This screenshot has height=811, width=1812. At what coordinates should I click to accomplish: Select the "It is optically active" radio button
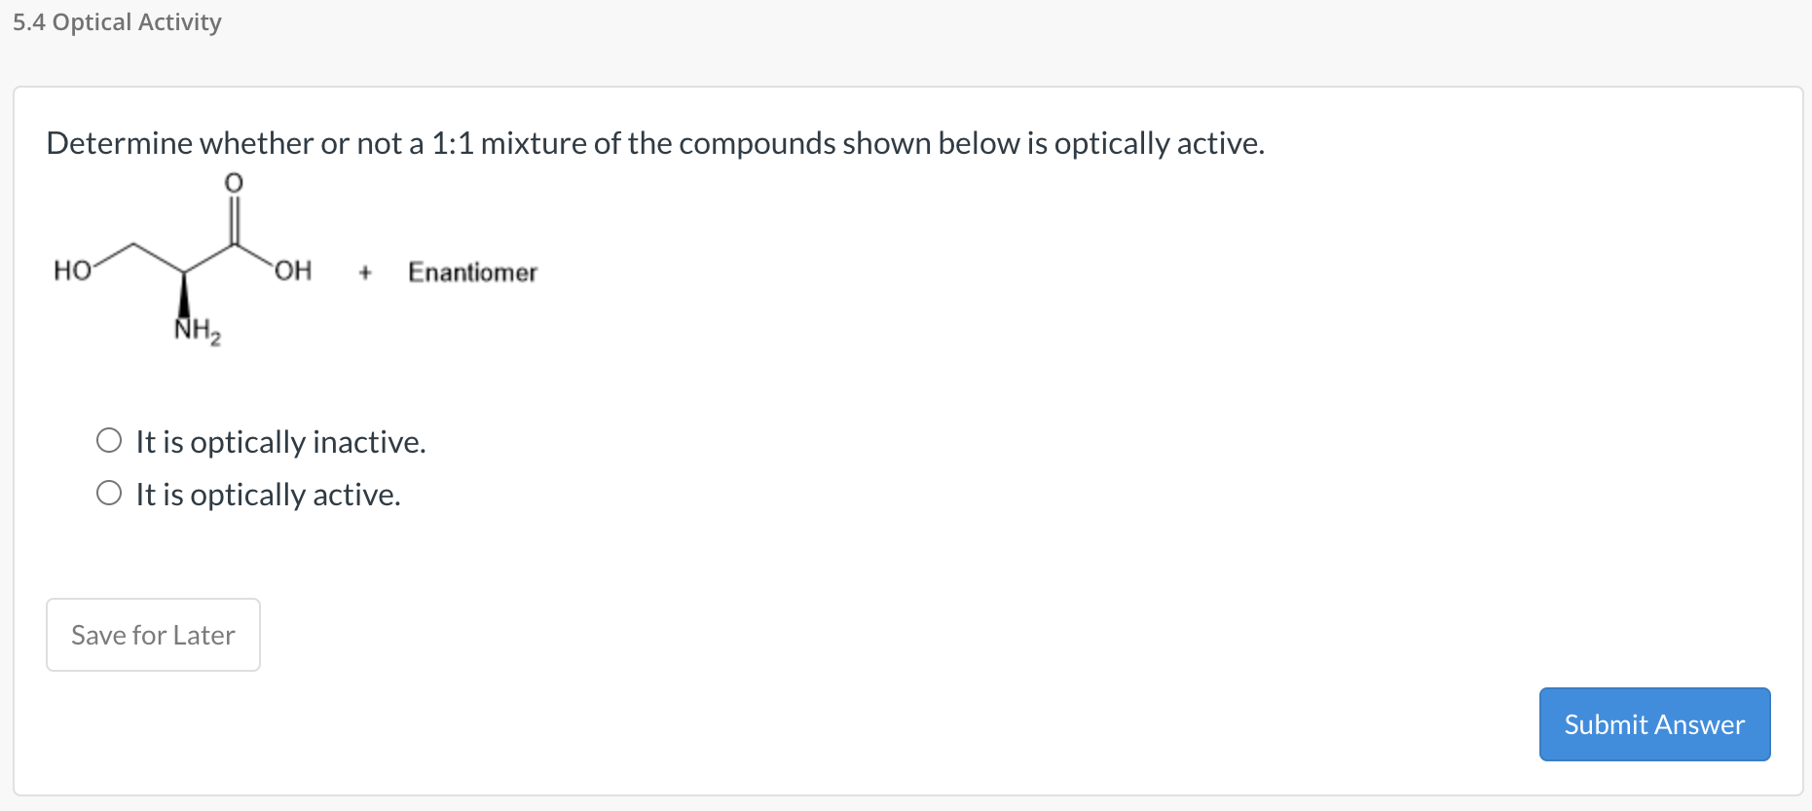(109, 491)
